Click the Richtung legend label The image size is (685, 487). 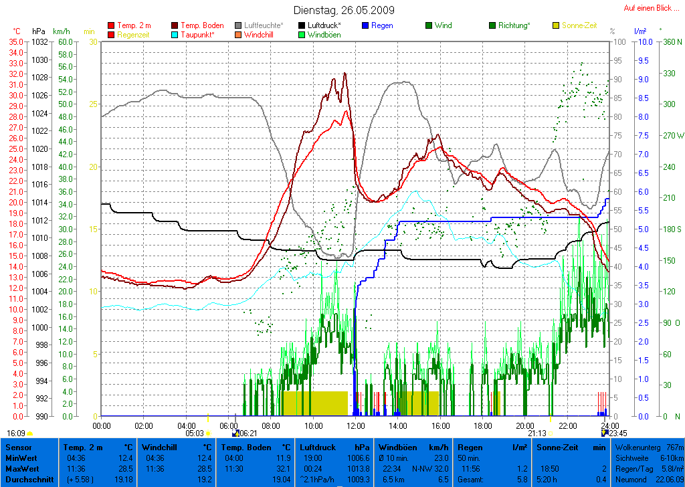tap(514, 25)
